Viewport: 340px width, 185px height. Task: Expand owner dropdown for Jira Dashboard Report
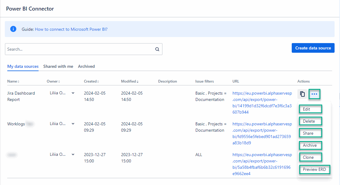click(x=73, y=93)
